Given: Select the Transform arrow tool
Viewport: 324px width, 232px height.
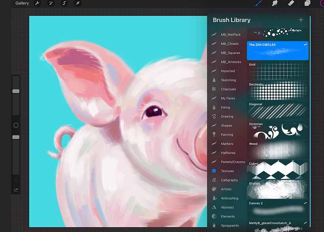Looking at the screenshot, I should click(77, 3).
